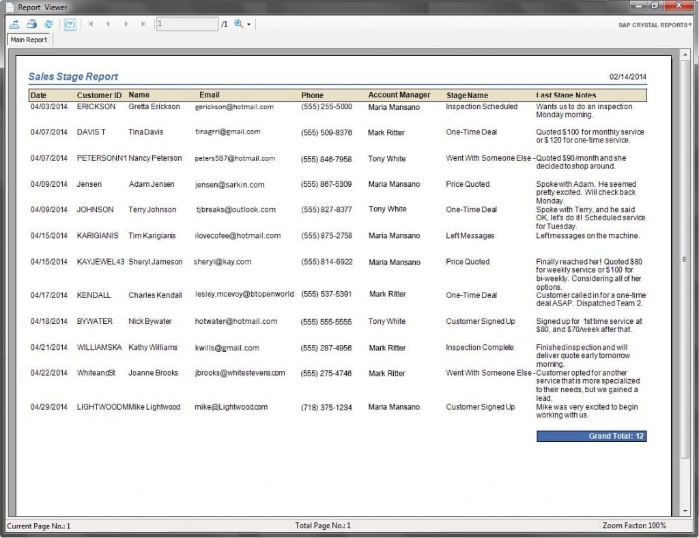The image size is (699, 538).
Task: Switch to the Main Report tab
Action: pyautogui.click(x=28, y=40)
